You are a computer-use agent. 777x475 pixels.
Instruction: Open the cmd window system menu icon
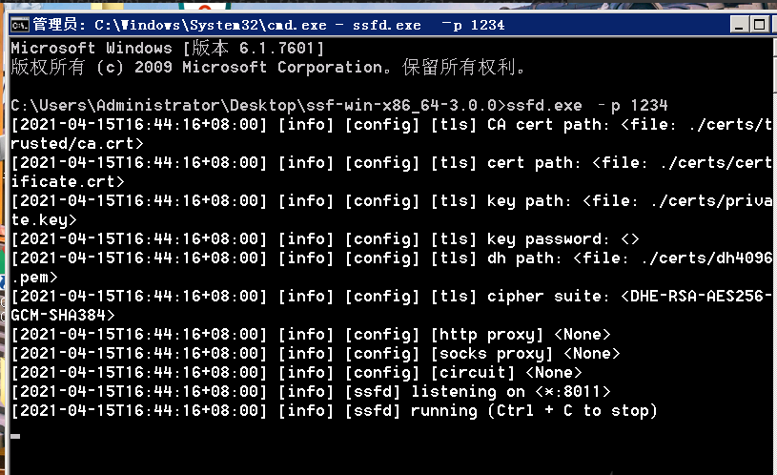[x=18, y=24]
